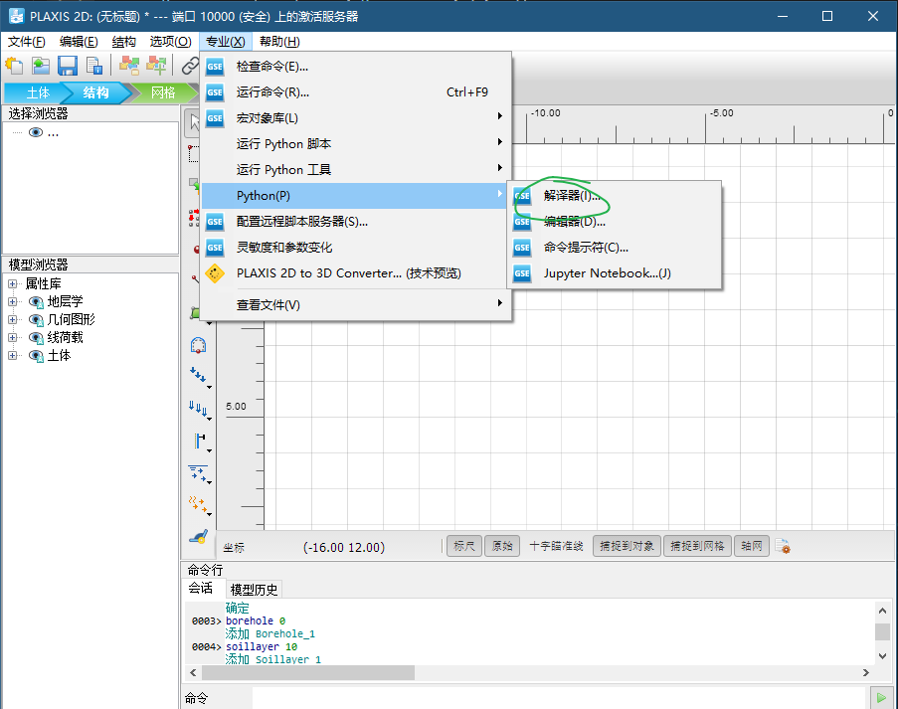
Task: Toggle visibility eye for 土体 tree node
Action: (36, 356)
